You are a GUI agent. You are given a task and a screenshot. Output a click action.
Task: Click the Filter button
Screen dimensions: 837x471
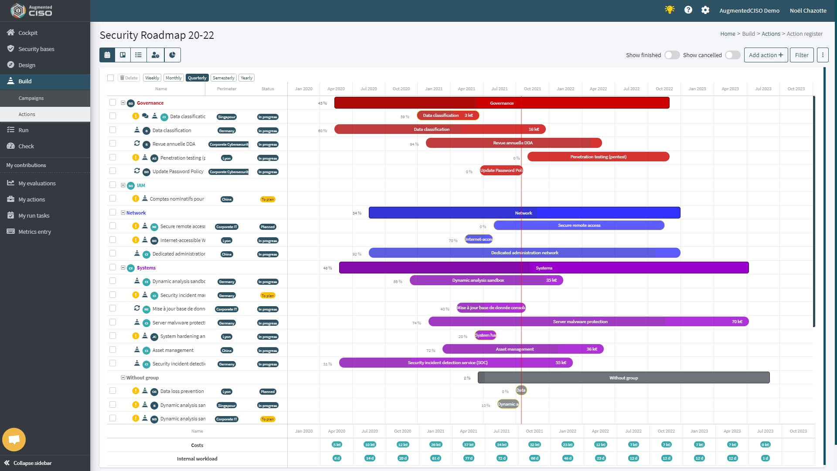point(801,55)
